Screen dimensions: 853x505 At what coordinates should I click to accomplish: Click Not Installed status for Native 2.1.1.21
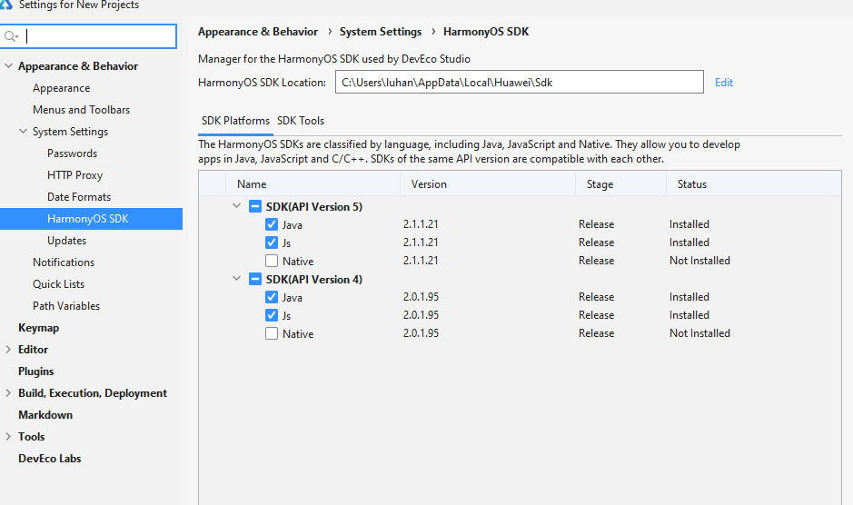699,261
